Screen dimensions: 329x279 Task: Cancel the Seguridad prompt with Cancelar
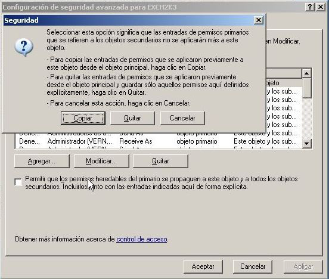[x=182, y=118]
